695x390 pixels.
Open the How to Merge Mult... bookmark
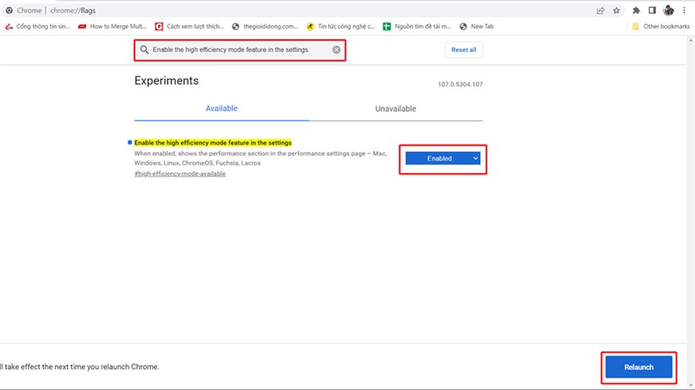pyautogui.click(x=112, y=27)
